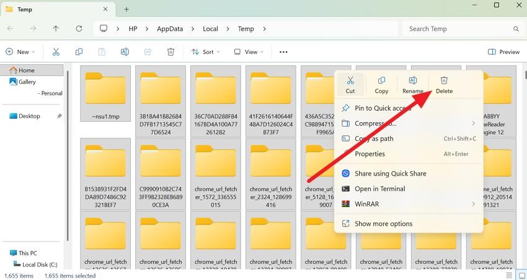This screenshot has height=280, width=527.
Task: Select folder B1538931F2FD4DA89D7486C92321BEF7
Action: click(105, 174)
